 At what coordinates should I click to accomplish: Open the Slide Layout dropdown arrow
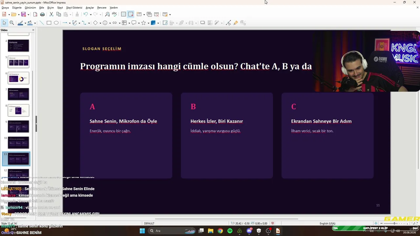click(x=170, y=14)
